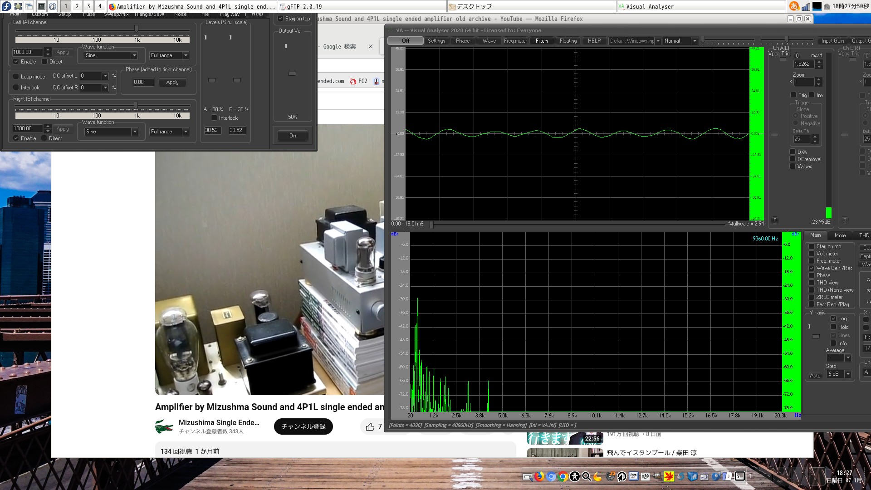The width and height of the screenshot is (871, 490).
Task: Launch GIMP from the dock
Action: pyautogui.click(x=656, y=477)
